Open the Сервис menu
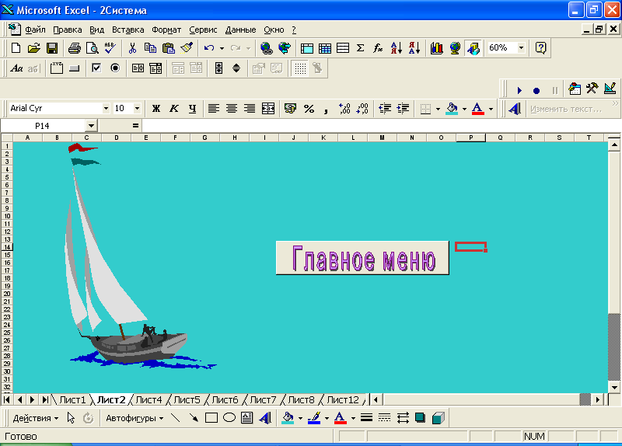This screenshot has width=622, height=446. (x=203, y=30)
